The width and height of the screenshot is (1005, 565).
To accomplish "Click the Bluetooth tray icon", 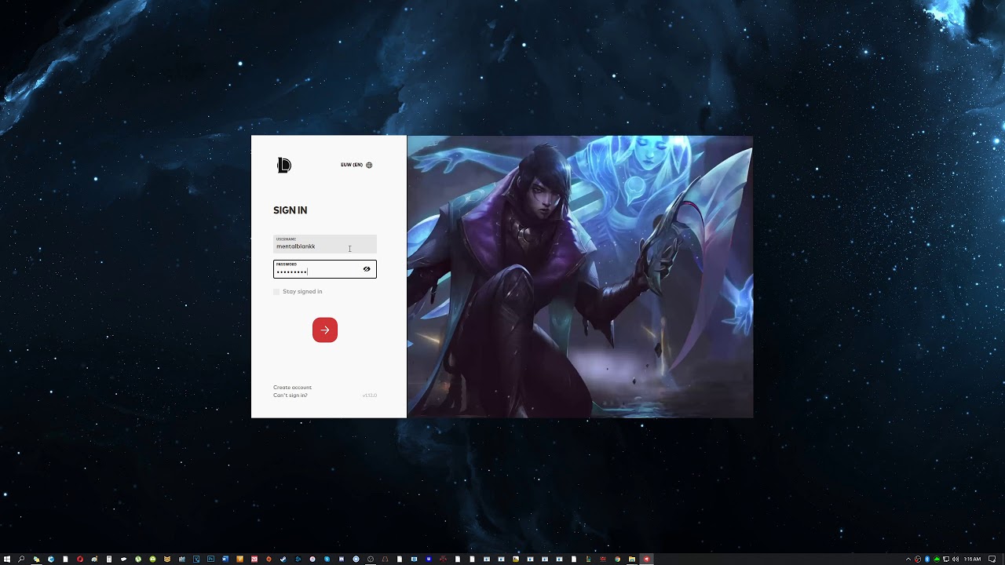I will tap(927, 559).
